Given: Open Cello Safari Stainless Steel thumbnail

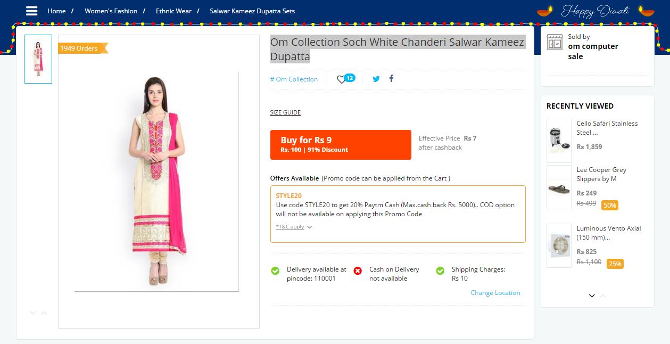Looking at the screenshot, I should click(559, 141).
